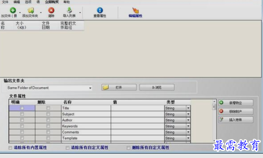Click the Edit Properties (编辑属性) icon
Image resolution: width=263 pixels, height=158 pixels.
click(x=135, y=10)
